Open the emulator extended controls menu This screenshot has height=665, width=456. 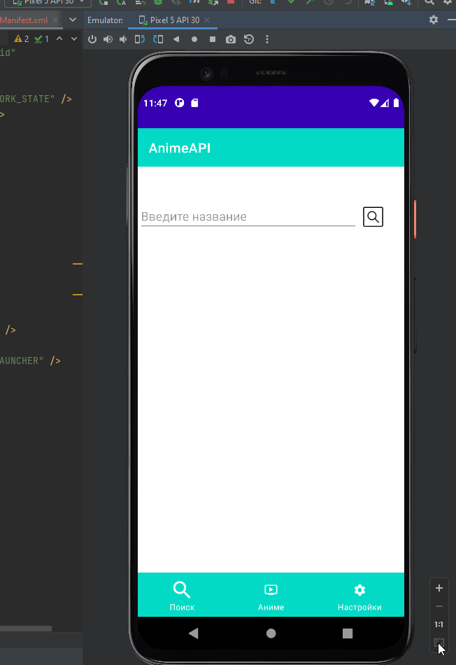(x=267, y=39)
